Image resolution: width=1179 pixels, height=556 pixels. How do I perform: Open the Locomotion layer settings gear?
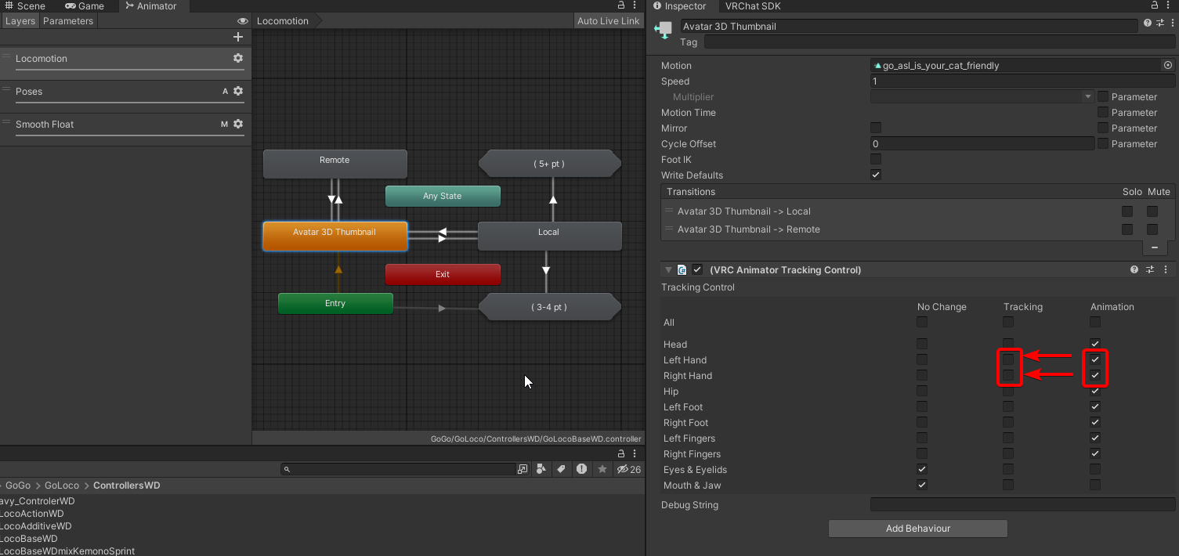click(x=238, y=58)
